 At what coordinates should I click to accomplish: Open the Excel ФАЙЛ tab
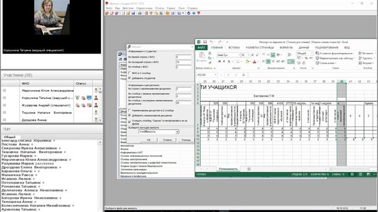pyautogui.click(x=201, y=48)
